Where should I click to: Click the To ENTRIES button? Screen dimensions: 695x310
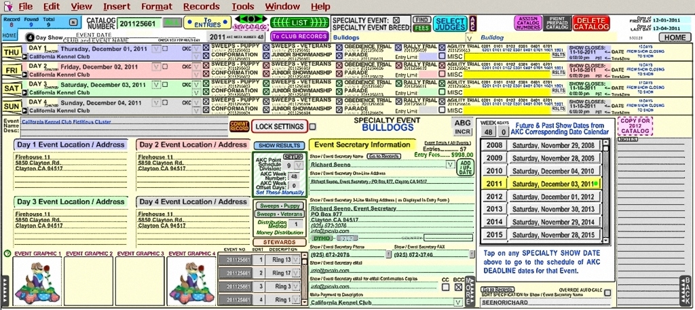tap(208, 22)
